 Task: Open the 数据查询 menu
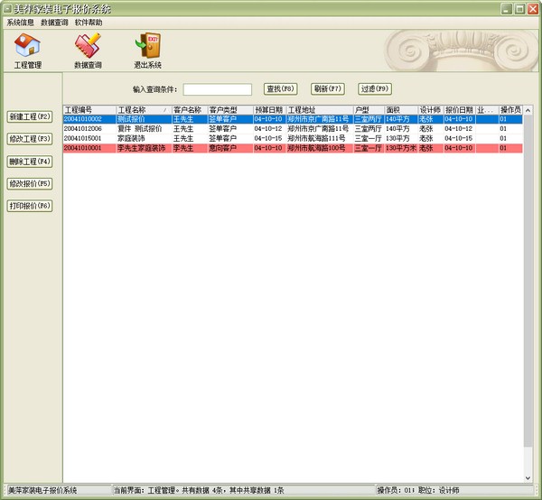click(x=54, y=22)
